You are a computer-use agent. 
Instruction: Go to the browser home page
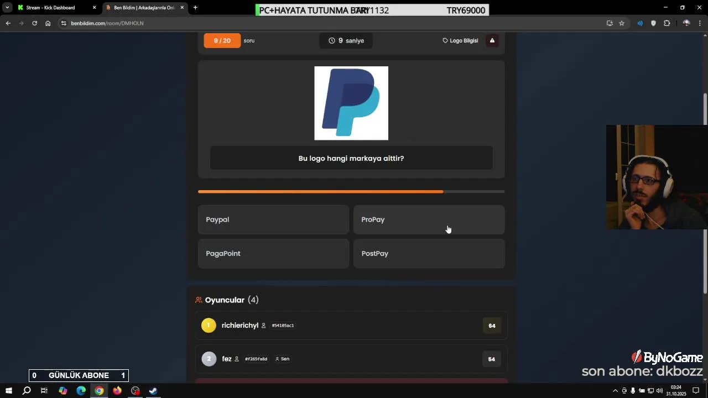tap(48, 23)
